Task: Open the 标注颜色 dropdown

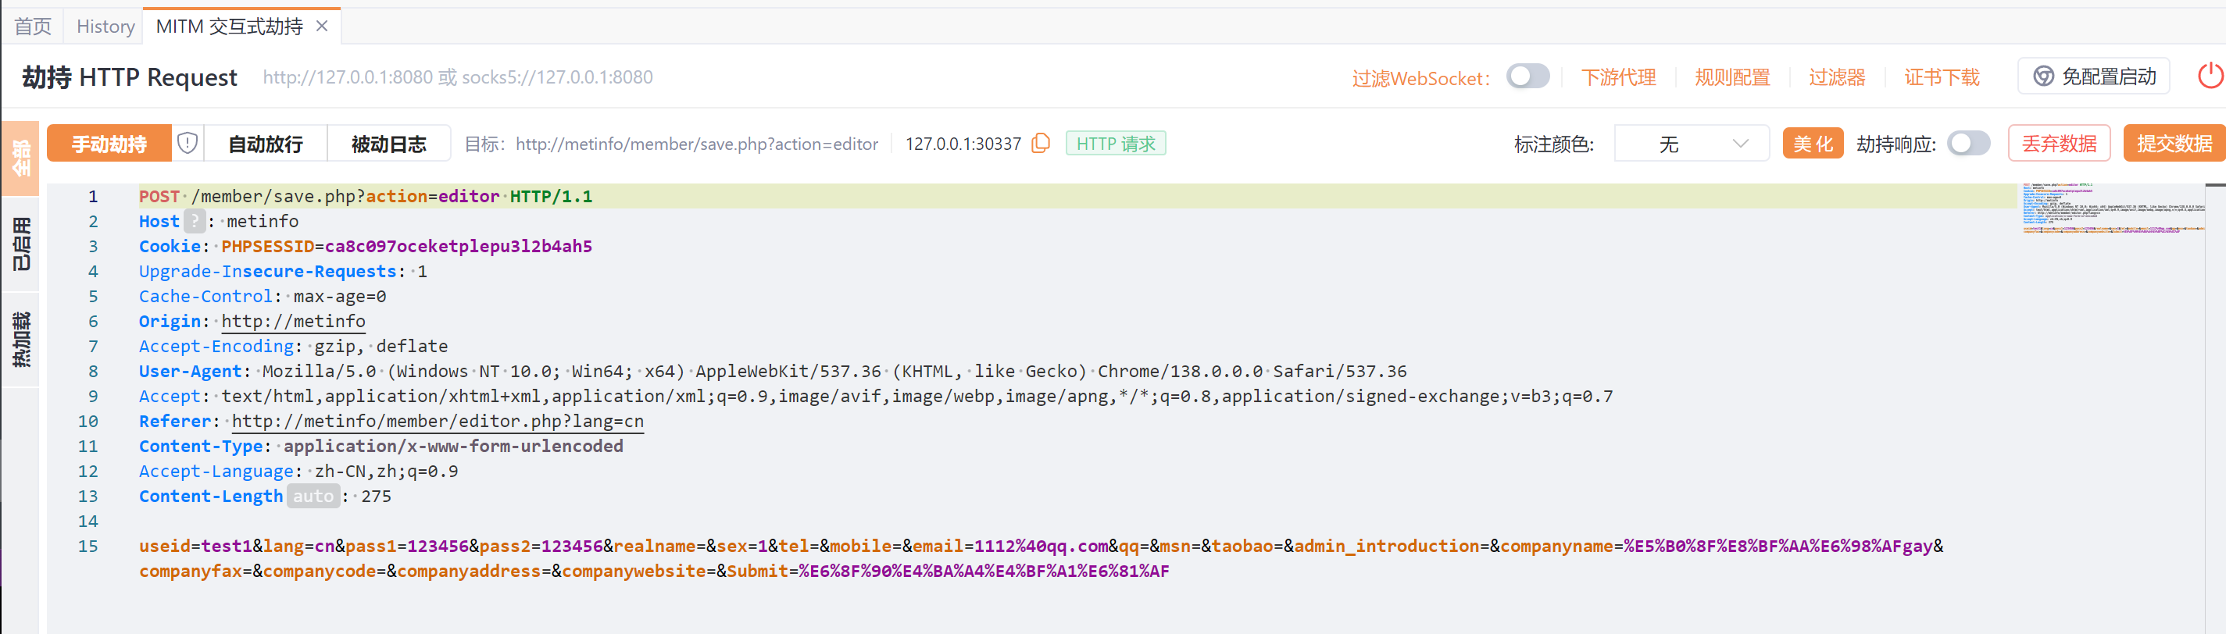Action: [x=1690, y=144]
